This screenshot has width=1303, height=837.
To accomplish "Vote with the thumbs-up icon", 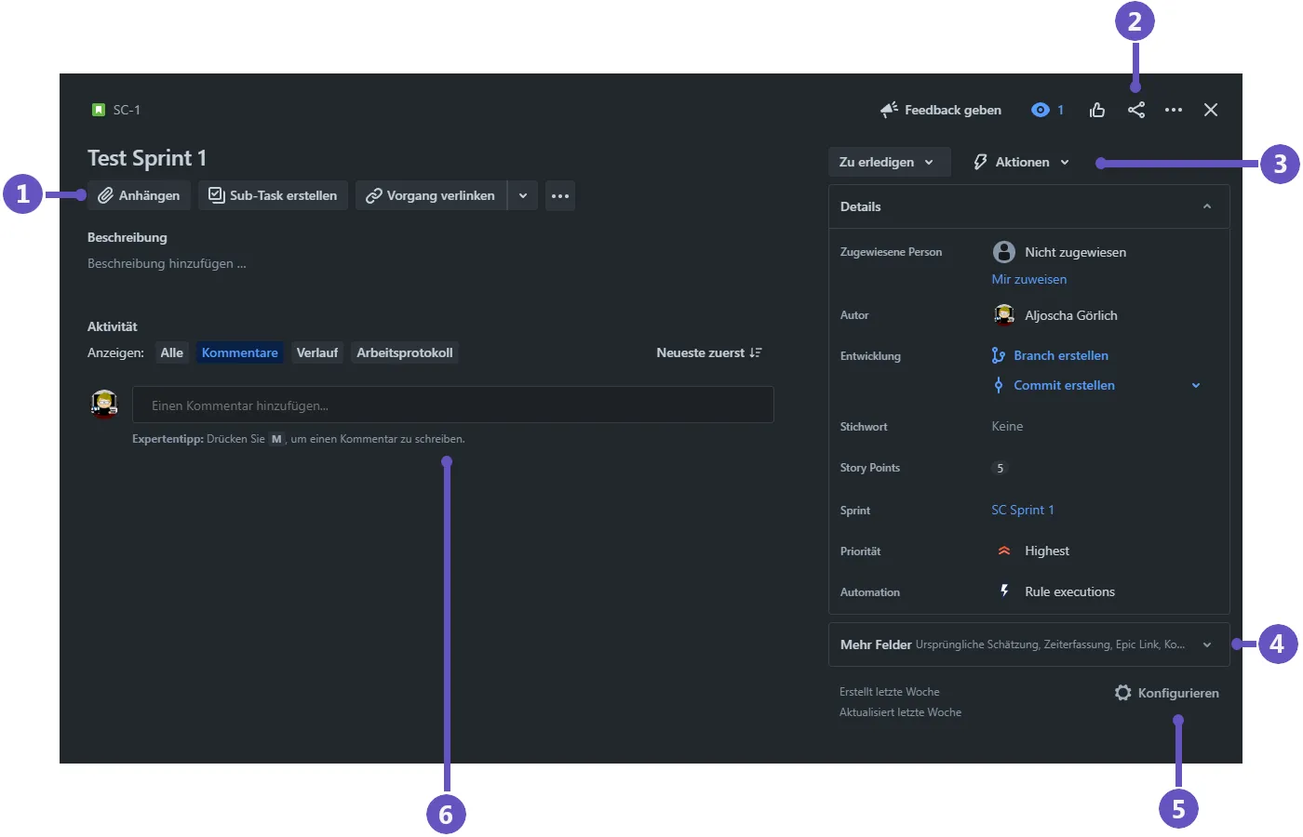I will [x=1097, y=110].
